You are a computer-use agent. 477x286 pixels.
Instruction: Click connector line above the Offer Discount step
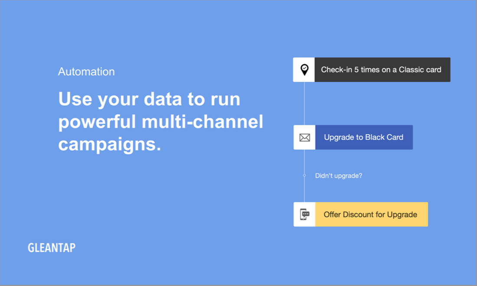click(x=304, y=190)
